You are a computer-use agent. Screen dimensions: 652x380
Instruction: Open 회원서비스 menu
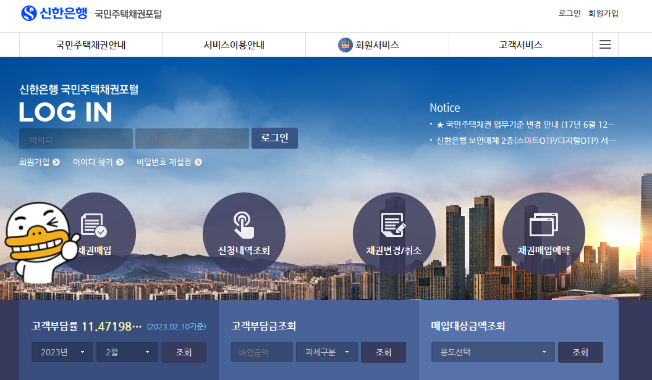[377, 45]
